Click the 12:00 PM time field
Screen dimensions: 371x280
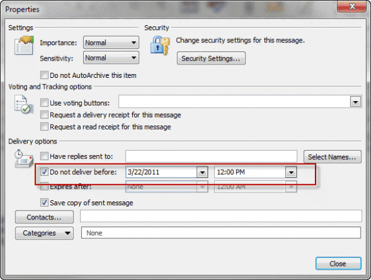[250, 172]
